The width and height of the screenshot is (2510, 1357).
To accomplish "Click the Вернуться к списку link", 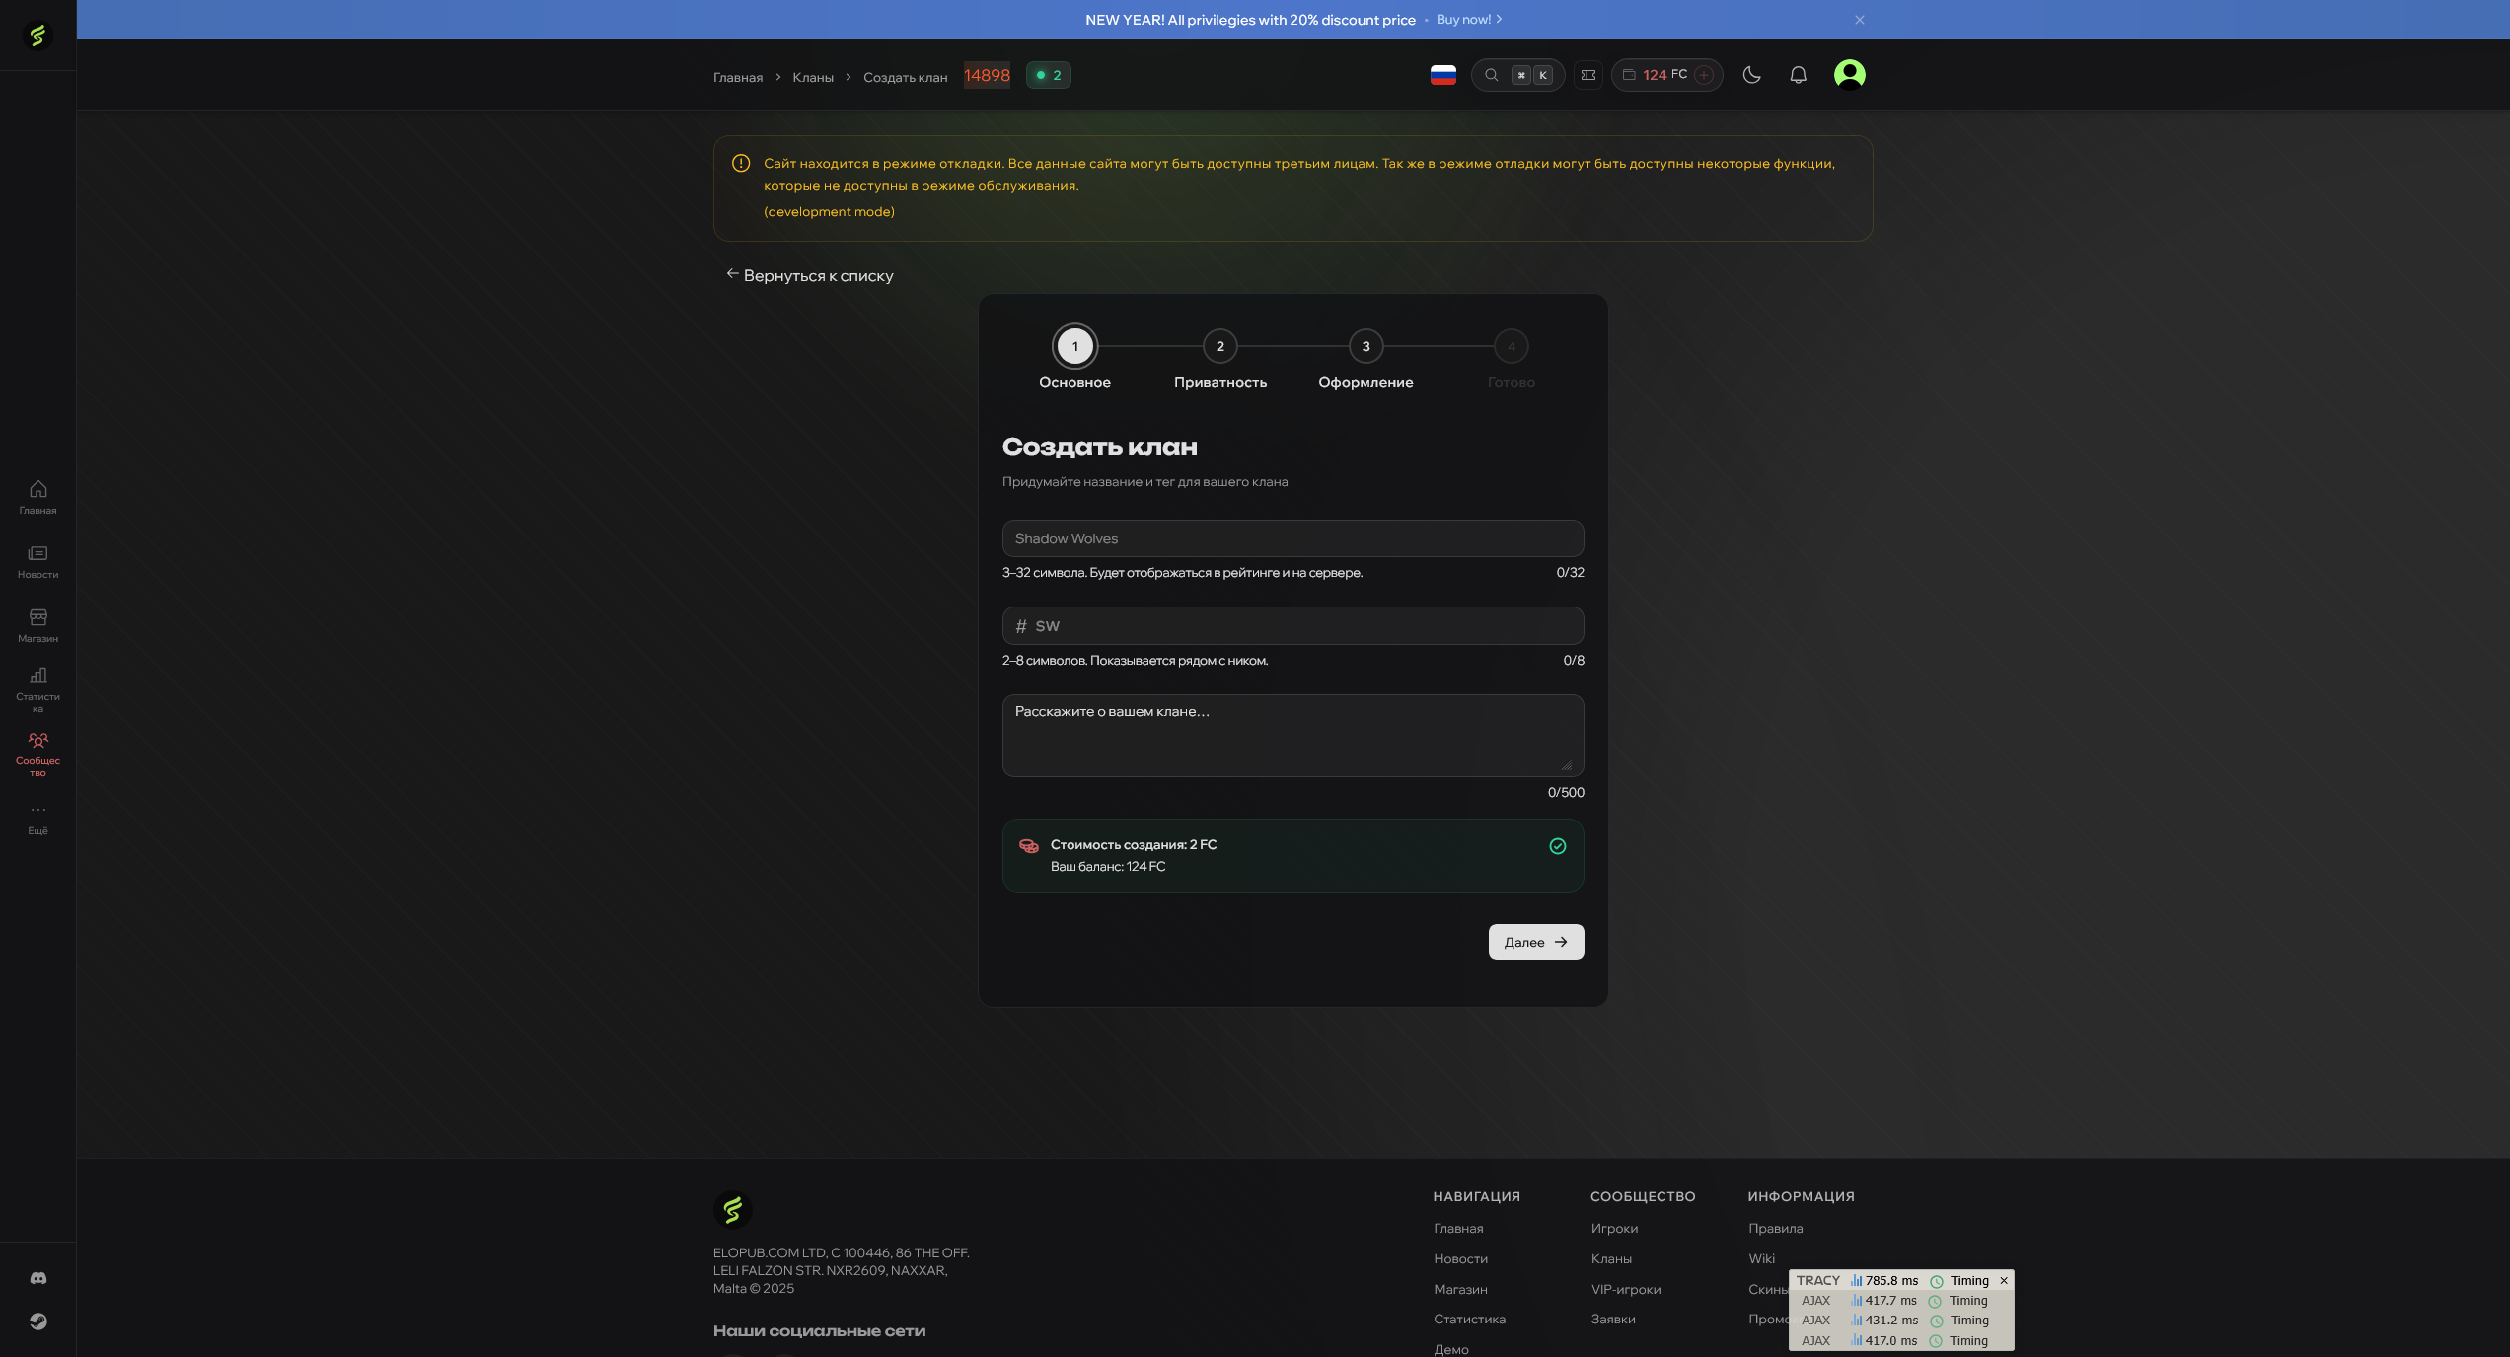I will coord(809,275).
